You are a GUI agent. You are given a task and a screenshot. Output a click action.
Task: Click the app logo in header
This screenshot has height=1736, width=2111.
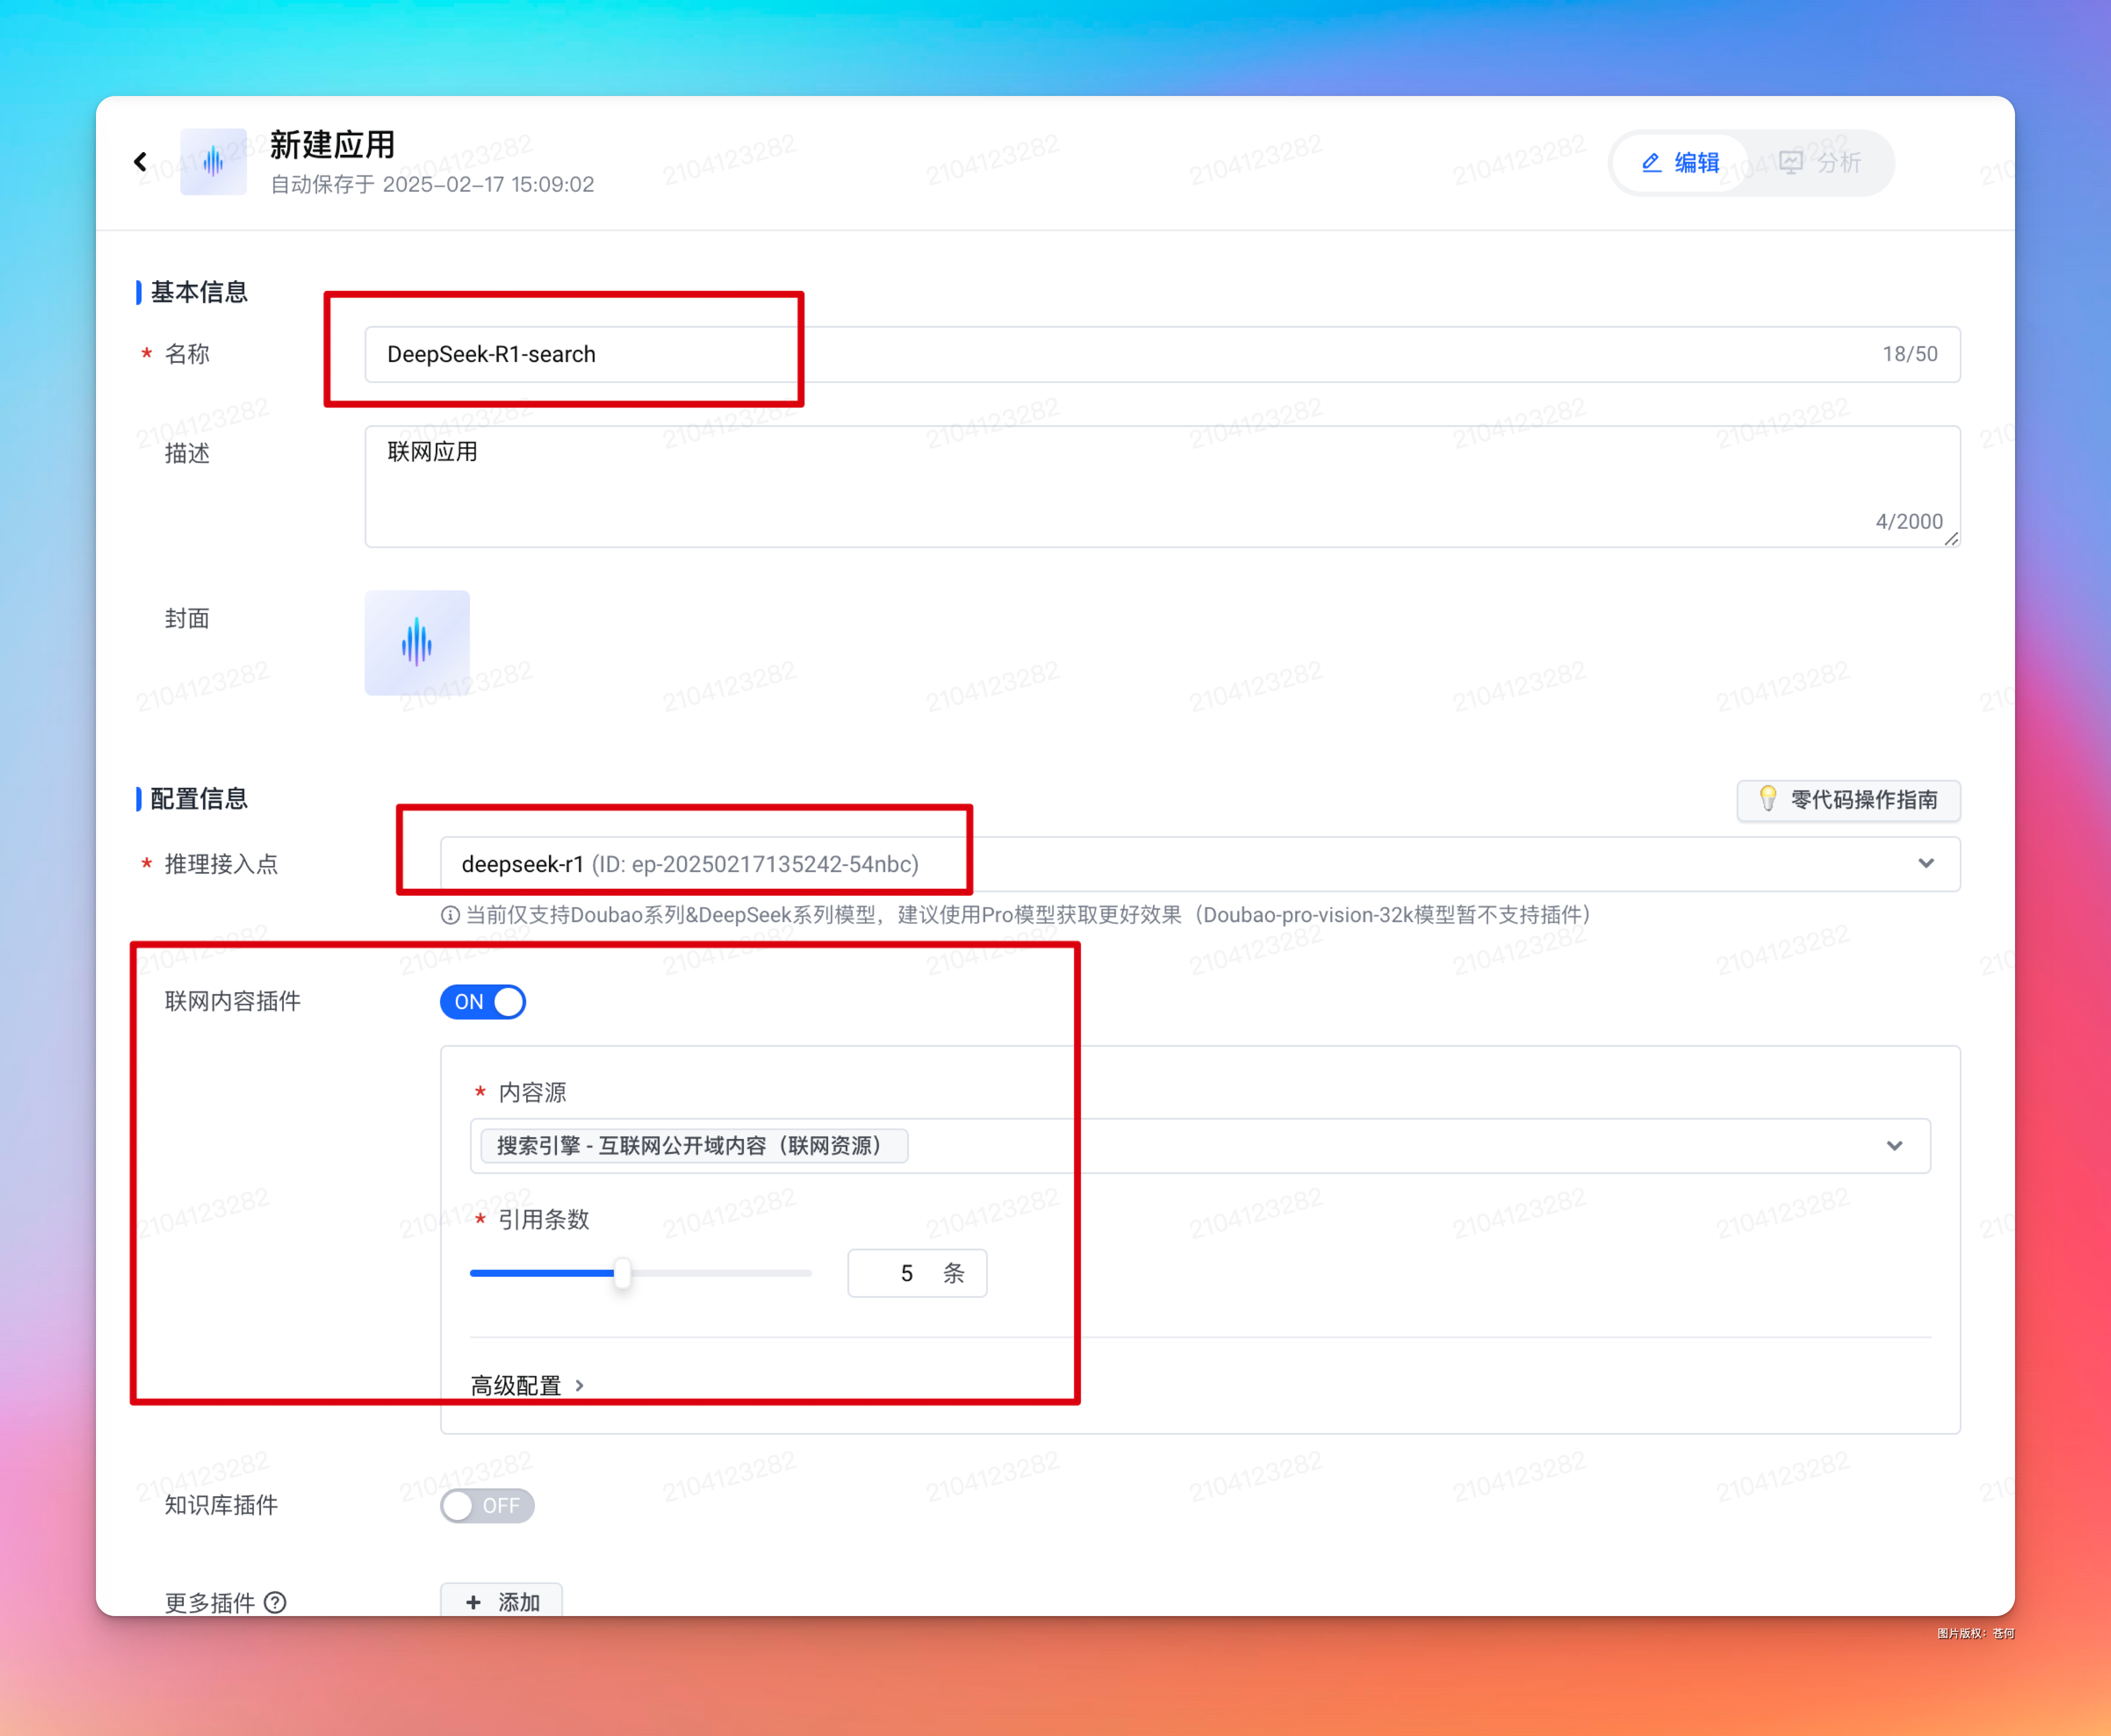213,162
